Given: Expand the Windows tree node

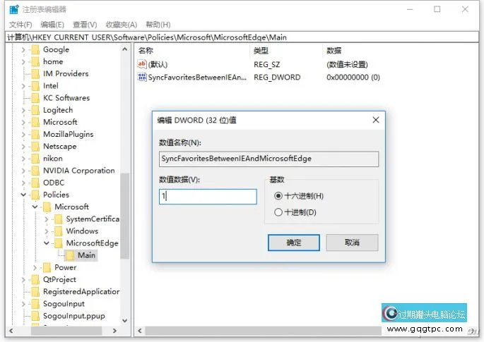Looking at the screenshot, I should [47, 231].
